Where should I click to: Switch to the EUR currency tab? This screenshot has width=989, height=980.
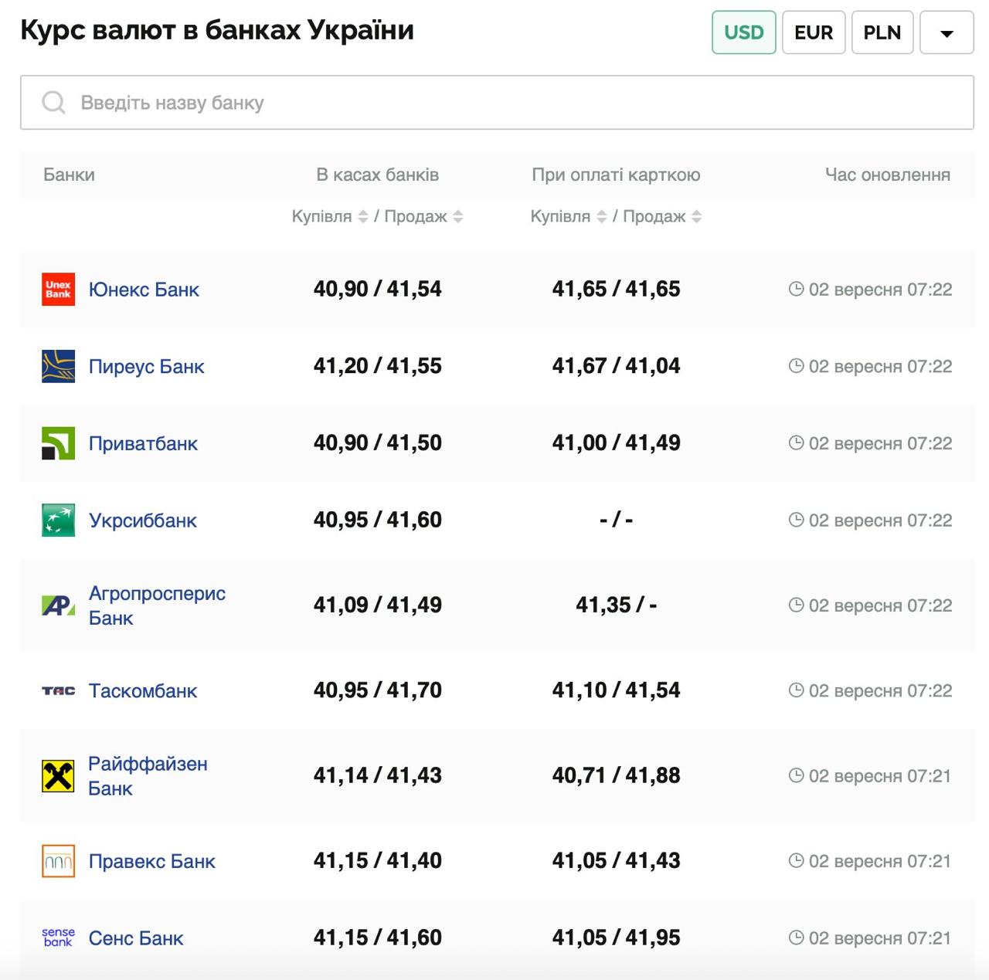coord(814,32)
